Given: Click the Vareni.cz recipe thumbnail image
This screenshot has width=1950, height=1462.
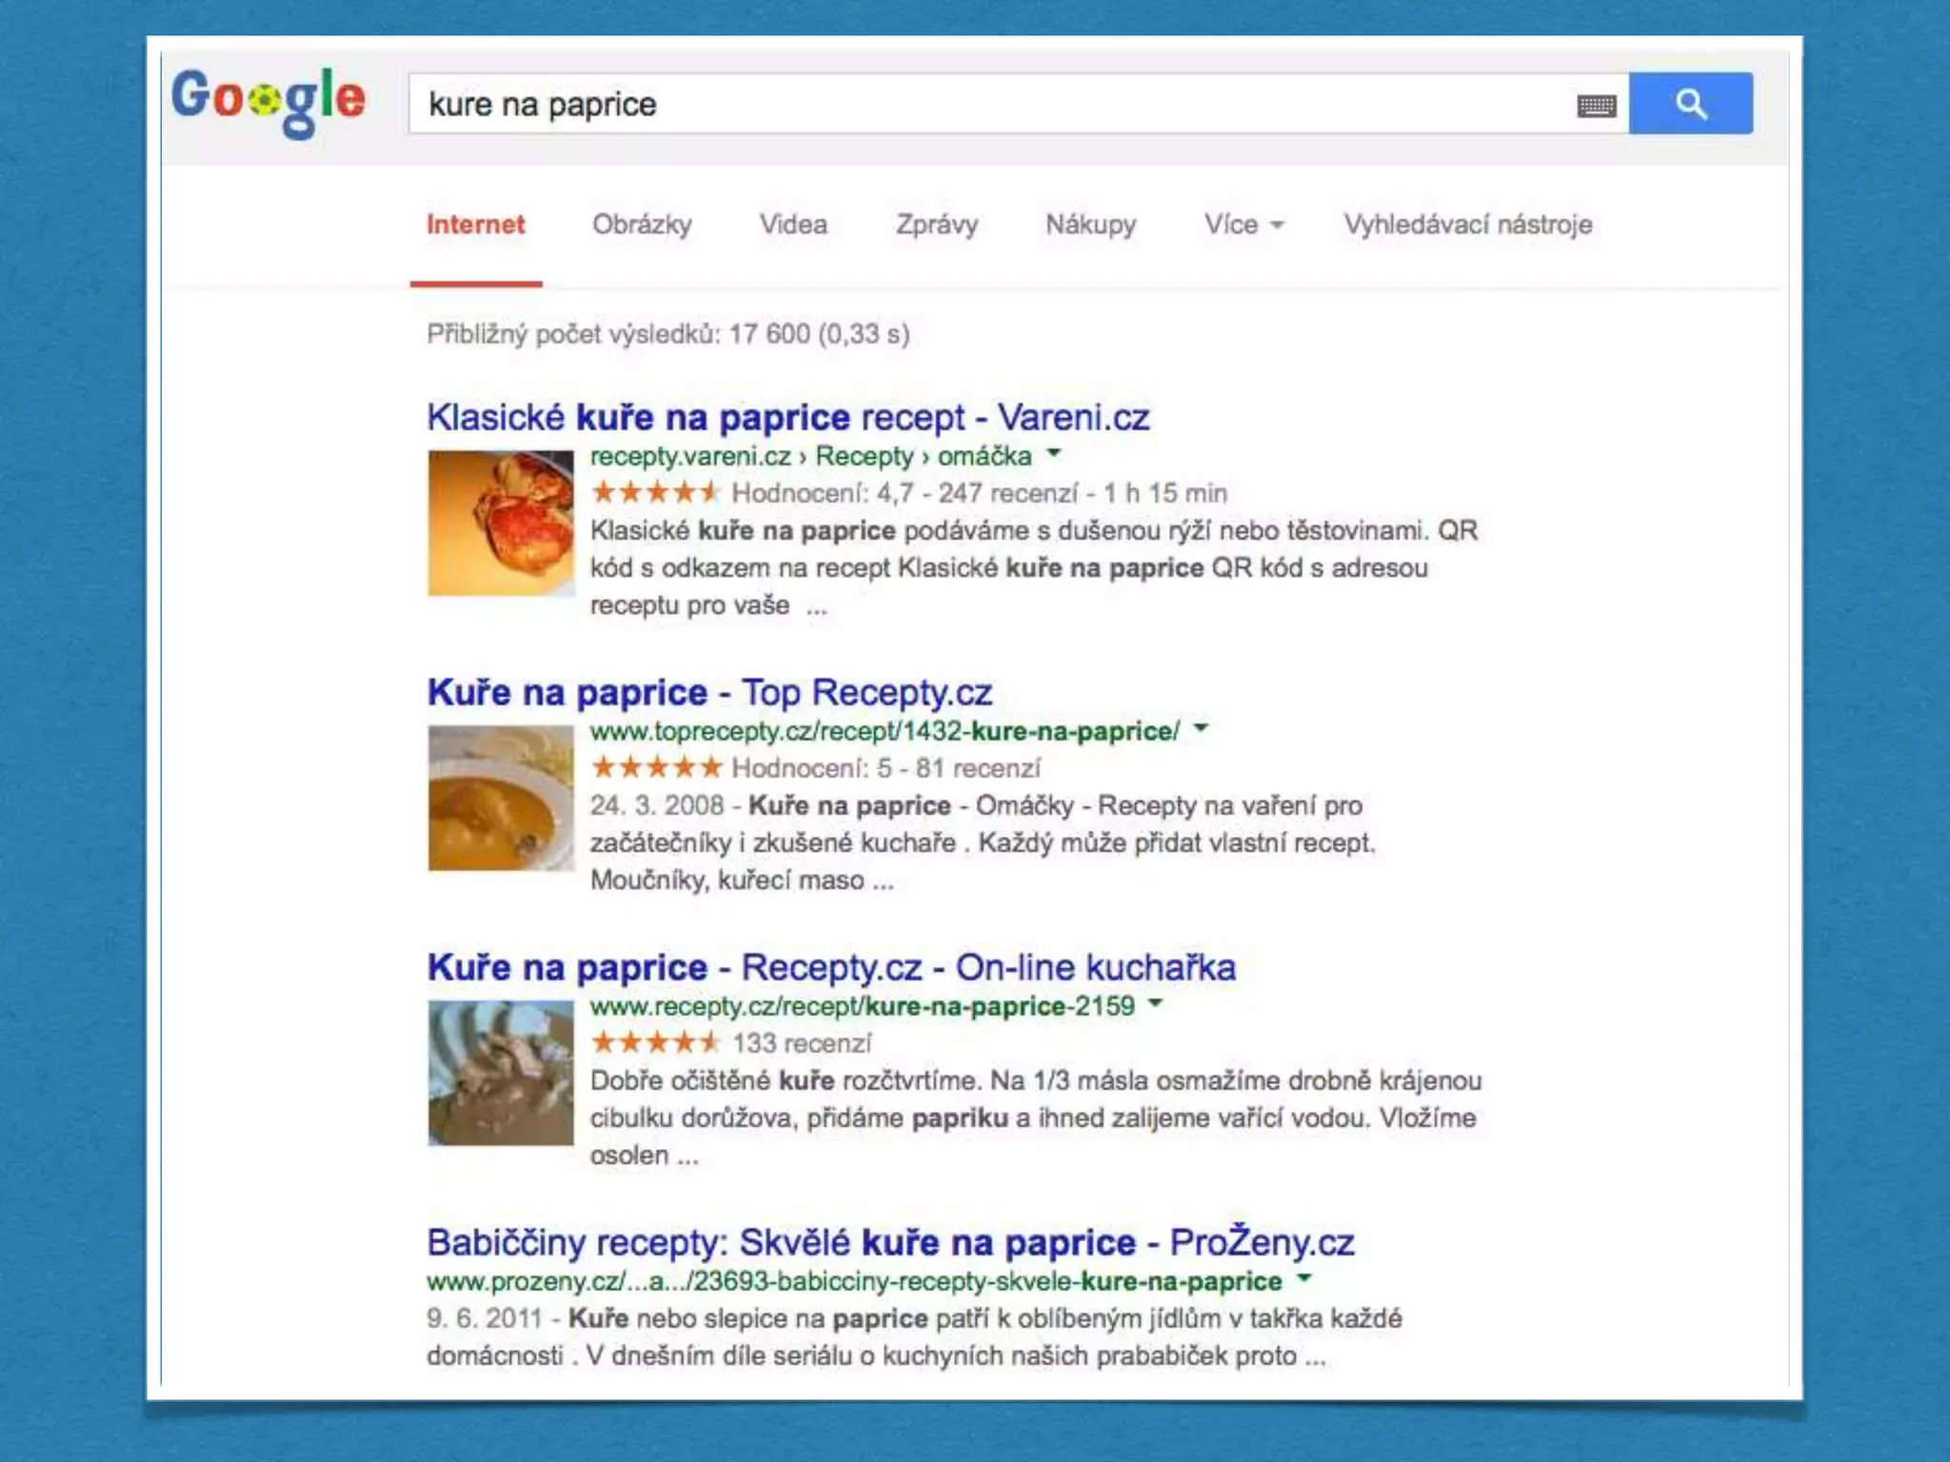Looking at the screenshot, I should coord(501,523).
